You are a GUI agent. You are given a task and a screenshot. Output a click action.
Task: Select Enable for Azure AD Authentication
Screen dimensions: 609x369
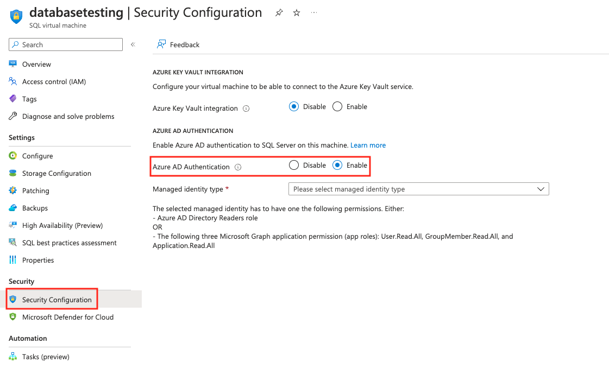tap(337, 166)
